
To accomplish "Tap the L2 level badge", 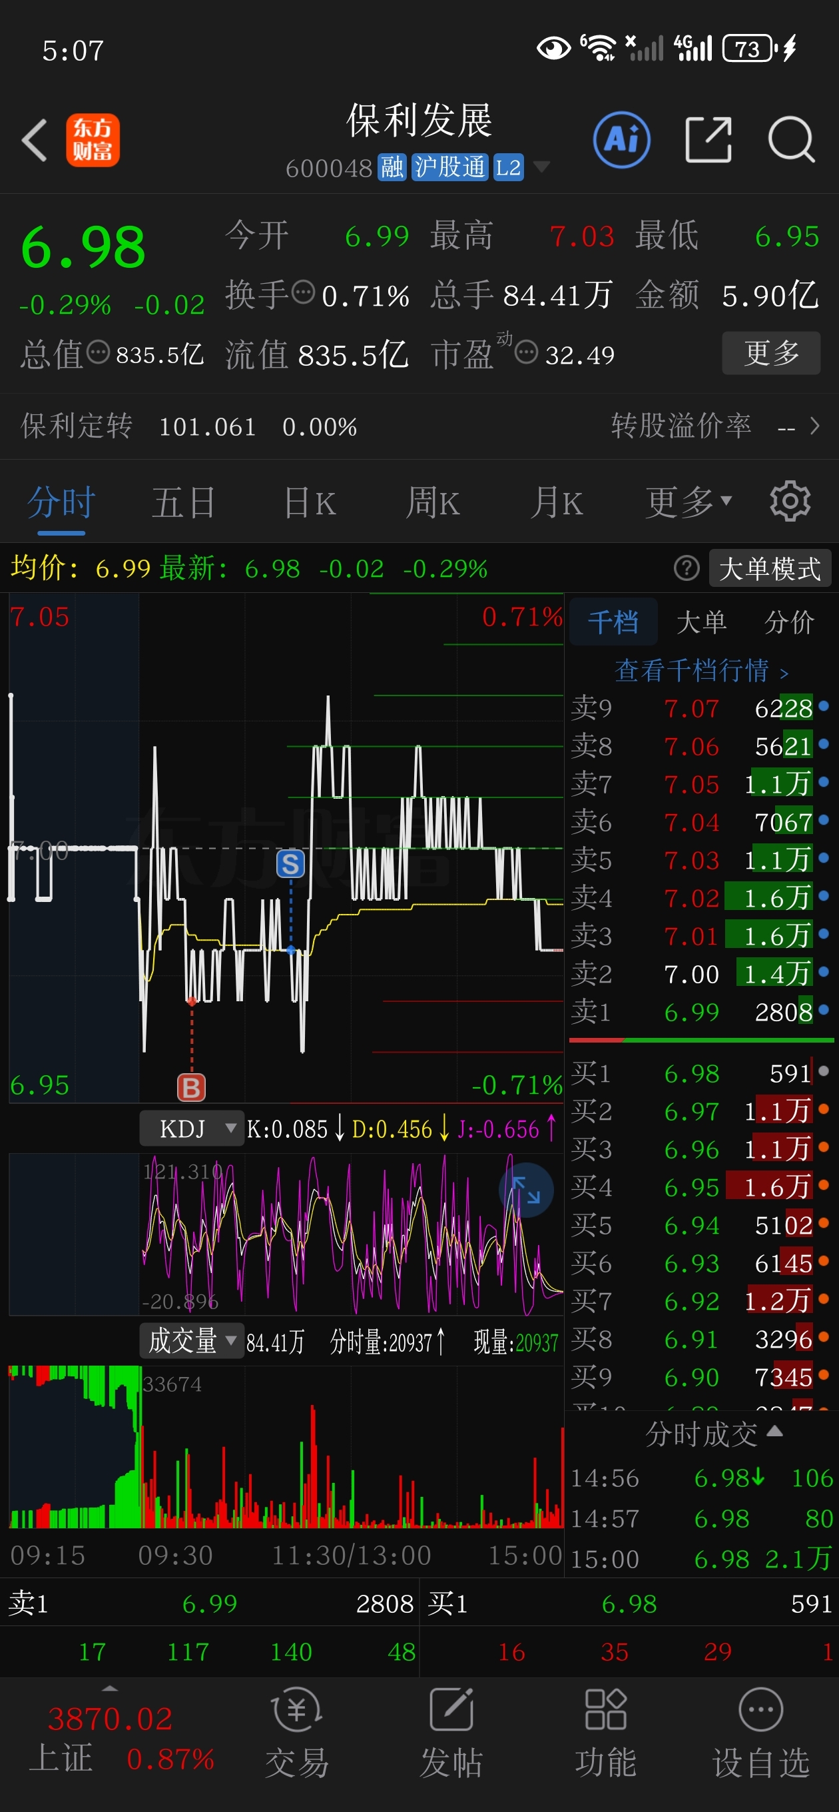I will [509, 167].
